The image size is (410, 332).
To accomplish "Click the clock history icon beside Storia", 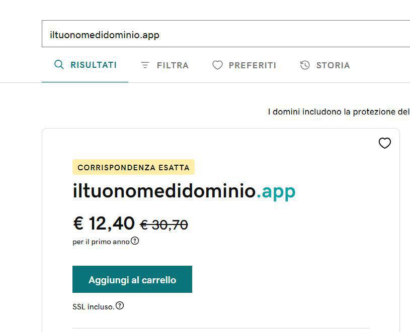I will (x=305, y=65).
